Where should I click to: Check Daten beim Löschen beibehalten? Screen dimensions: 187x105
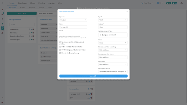[60, 47]
